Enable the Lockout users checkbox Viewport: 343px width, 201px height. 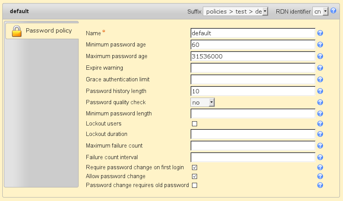pyautogui.click(x=195, y=124)
